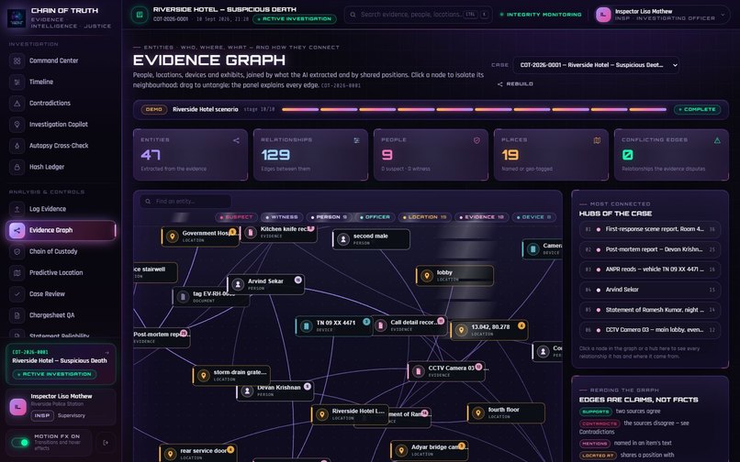740x462 pixels.
Task: Click the Riverside Hotel scenario progress bar
Action: pos(475,109)
